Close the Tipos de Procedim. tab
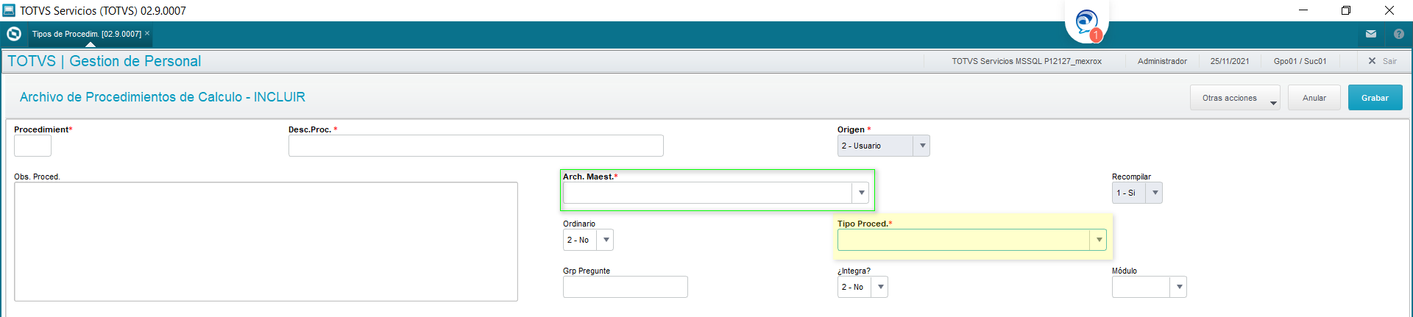Screen dimensions: 1413x317 click(147, 33)
